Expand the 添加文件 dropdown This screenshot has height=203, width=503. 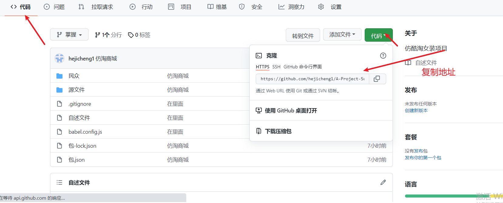(x=342, y=35)
